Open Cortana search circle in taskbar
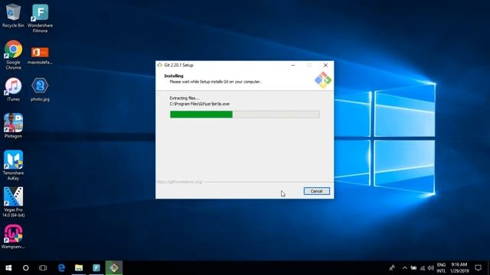The image size is (490, 275). point(25,268)
